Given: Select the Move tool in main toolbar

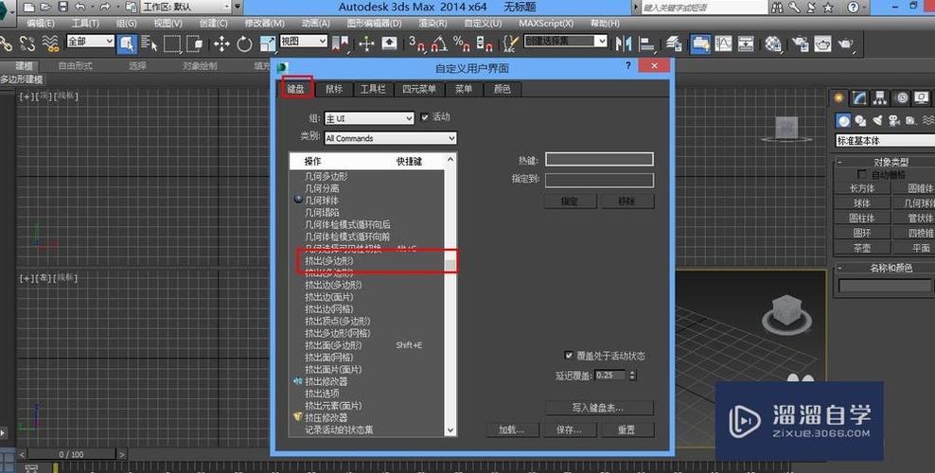Looking at the screenshot, I should coord(221,44).
